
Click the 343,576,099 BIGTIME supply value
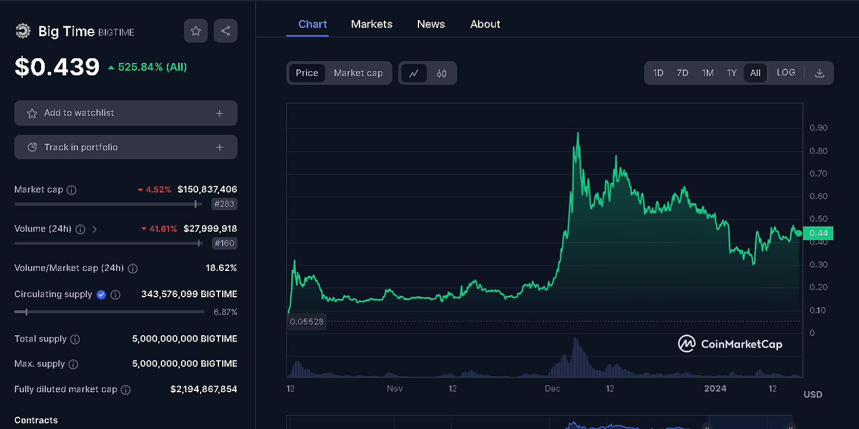[189, 294]
